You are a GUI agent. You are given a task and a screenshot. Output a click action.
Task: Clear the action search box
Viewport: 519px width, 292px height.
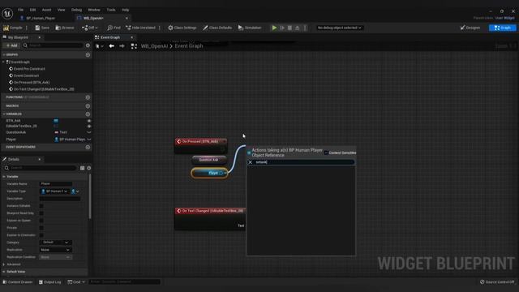click(x=251, y=162)
